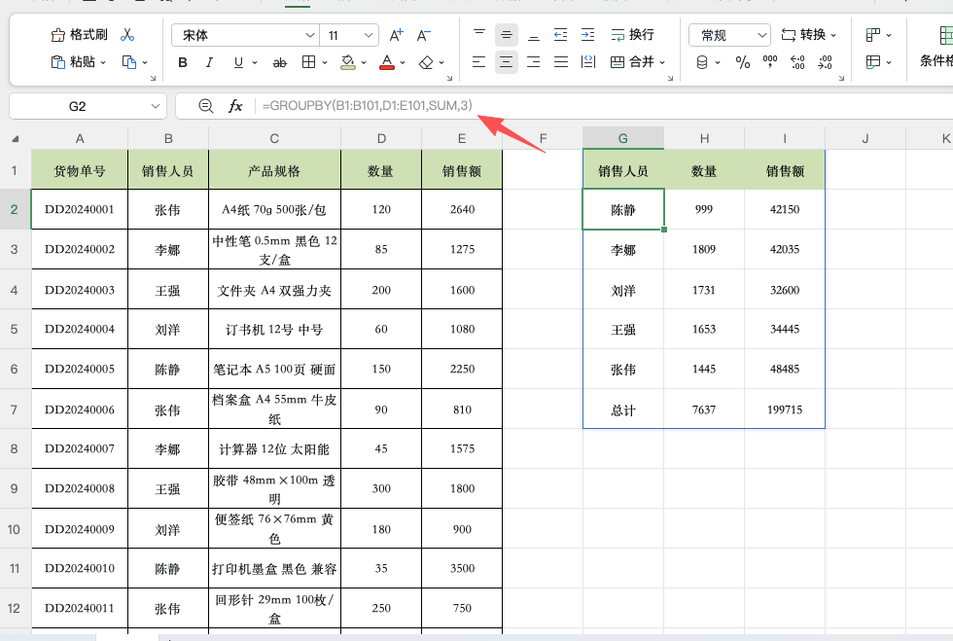Screen dimensions: 953x641
Task: Open the Merge cells dropdown arrow
Action: click(662, 62)
